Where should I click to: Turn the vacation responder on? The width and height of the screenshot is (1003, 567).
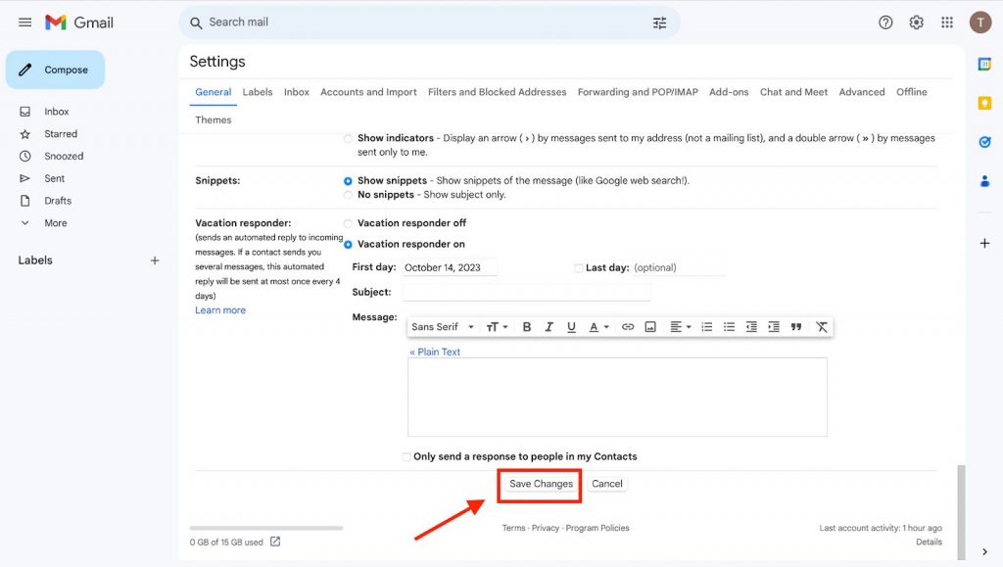348,244
